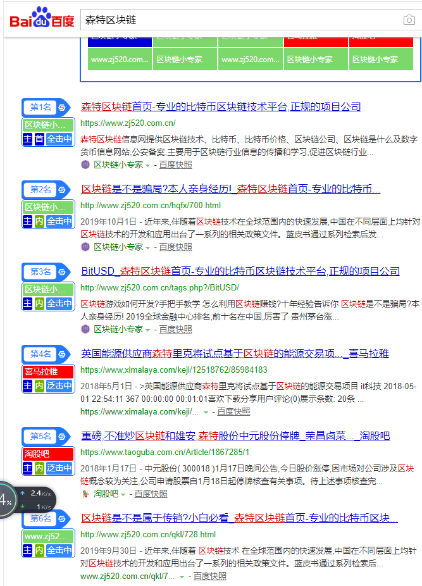Open result titled 区块链是不是属于传销?小白必看

pyautogui.click(x=240, y=518)
